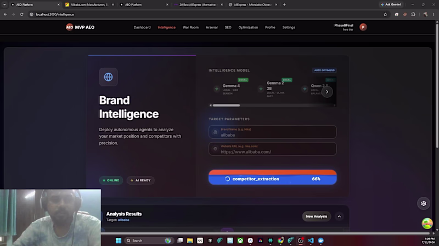This screenshot has width=439, height=246.
Task: Click the model list horizontal scrollbar thumb
Action: click(226, 106)
